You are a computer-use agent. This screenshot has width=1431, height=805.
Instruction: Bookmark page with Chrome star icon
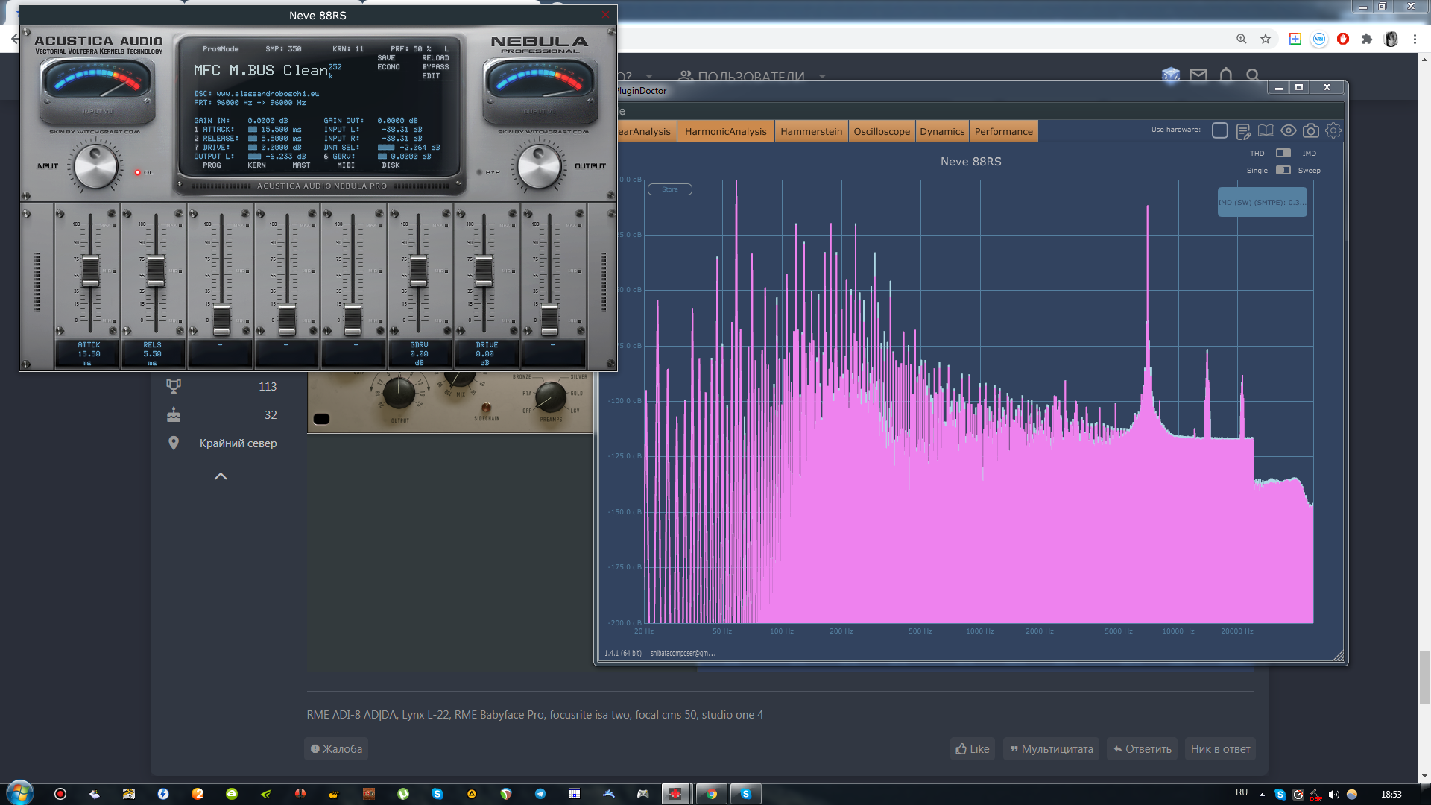pyautogui.click(x=1266, y=39)
